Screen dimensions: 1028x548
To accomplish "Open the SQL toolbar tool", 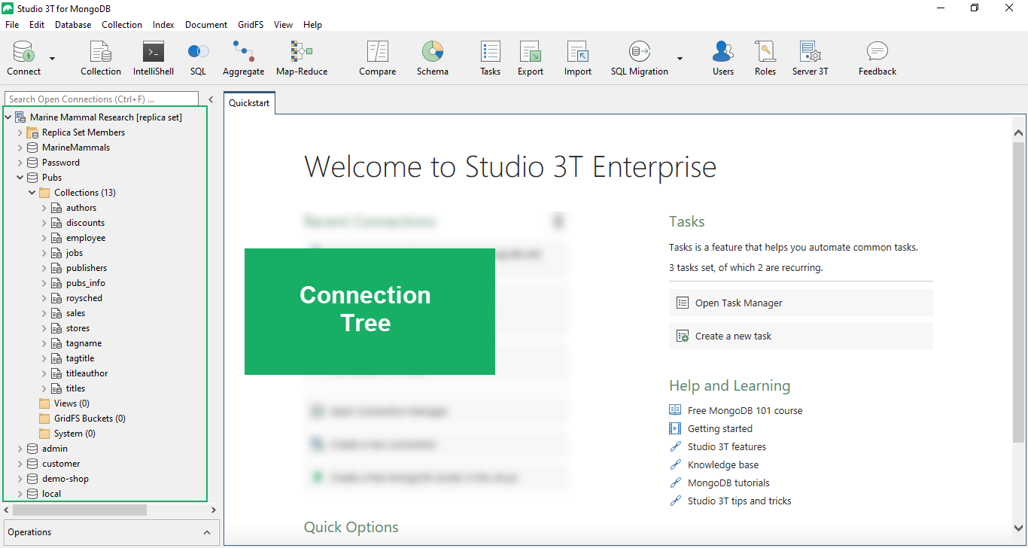I will click(198, 58).
